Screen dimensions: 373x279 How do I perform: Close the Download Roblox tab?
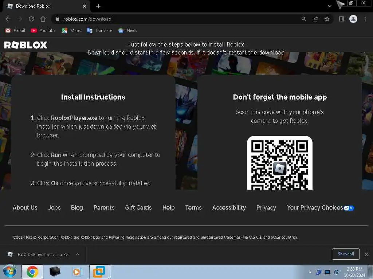tap(85, 6)
